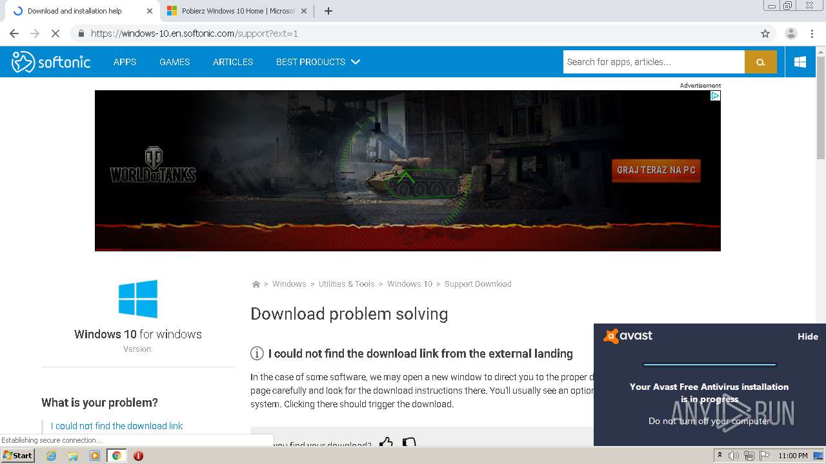Launch Internet Explorer from taskbar

(51, 456)
